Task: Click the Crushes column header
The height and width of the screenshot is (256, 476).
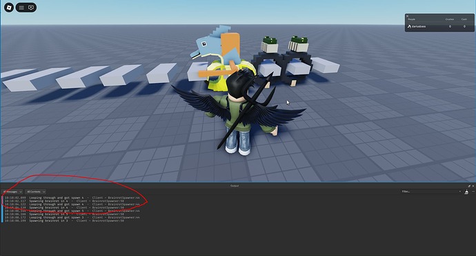Action: pyautogui.click(x=450, y=19)
